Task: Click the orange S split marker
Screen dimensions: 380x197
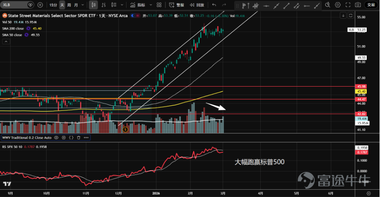Action: [125, 130]
